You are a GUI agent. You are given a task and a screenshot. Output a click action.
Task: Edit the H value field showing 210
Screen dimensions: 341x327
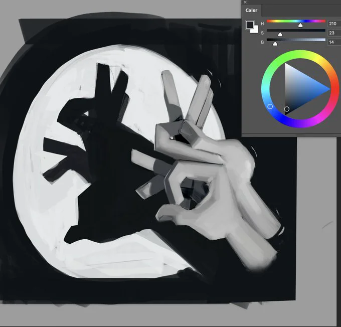[334, 24]
